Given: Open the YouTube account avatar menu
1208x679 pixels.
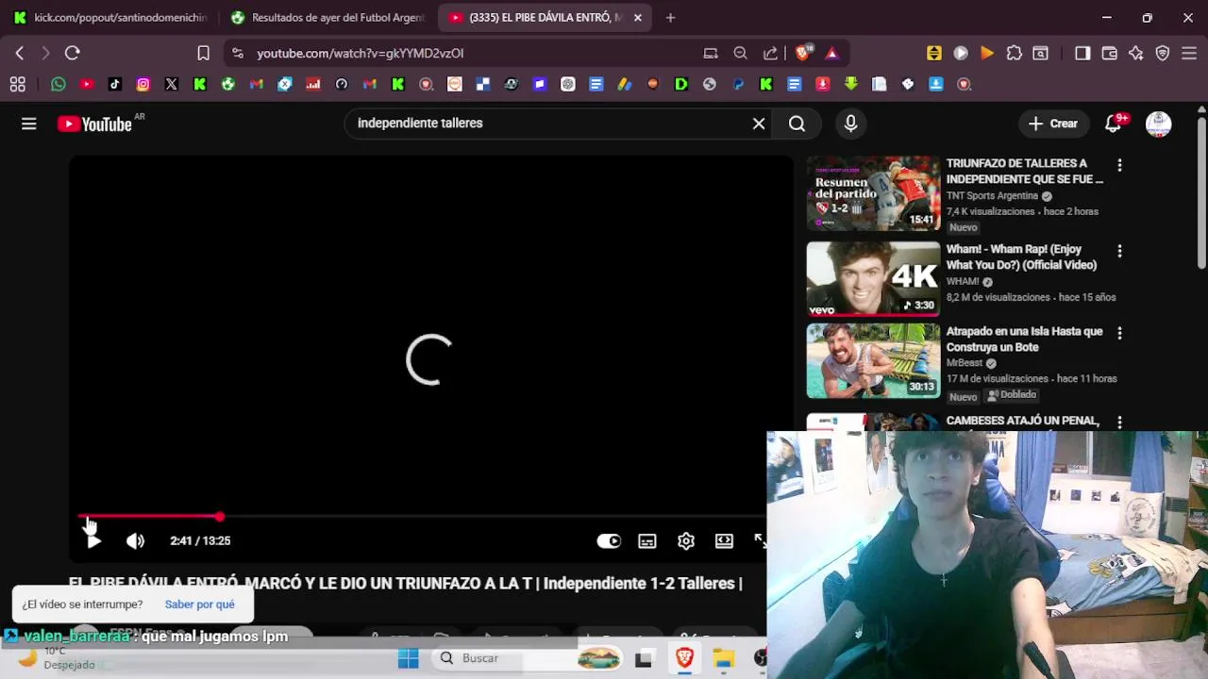Looking at the screenshot, I should (1159, 124).
